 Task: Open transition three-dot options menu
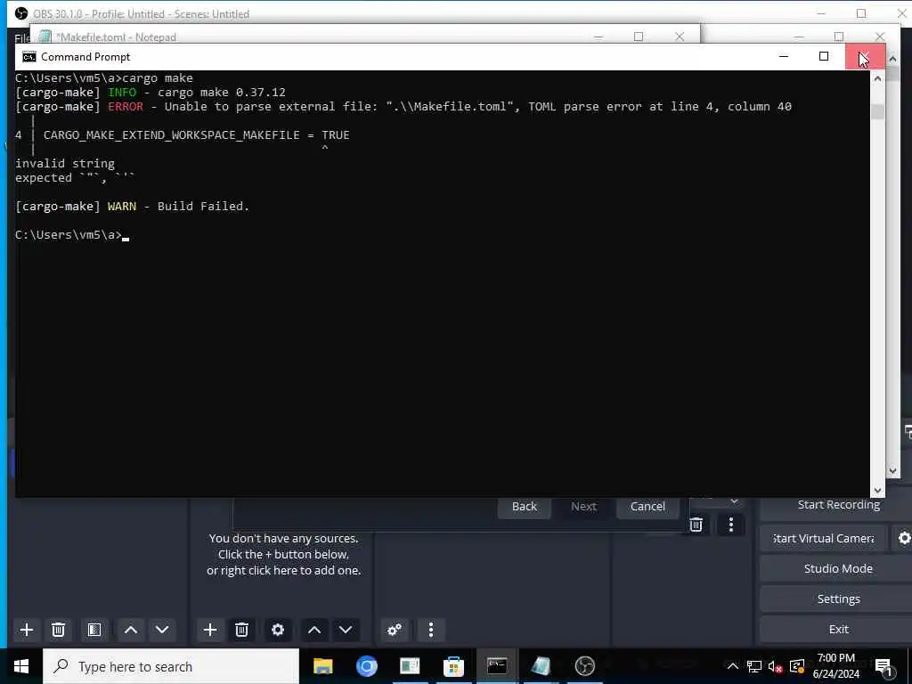pyautogui.click(x=730, y=525)
